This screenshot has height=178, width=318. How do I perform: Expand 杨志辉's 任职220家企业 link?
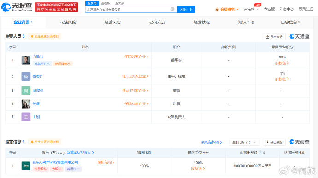135,76
